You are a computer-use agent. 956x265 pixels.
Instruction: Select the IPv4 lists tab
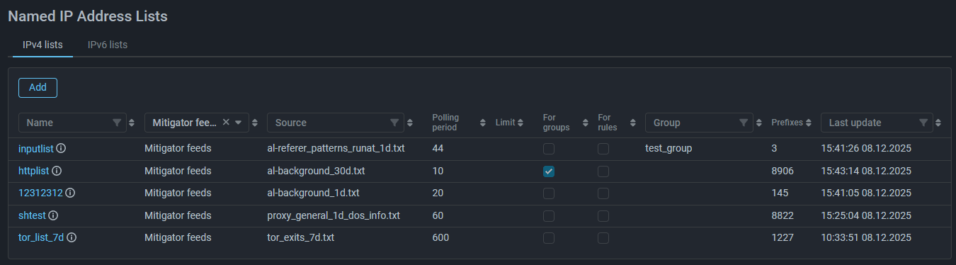click(x=42, y=45)
